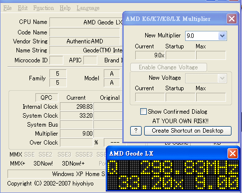Viewport: 242px width, 193px height.
Task: Click the Max multiplier field
Action: coord(211,55)
